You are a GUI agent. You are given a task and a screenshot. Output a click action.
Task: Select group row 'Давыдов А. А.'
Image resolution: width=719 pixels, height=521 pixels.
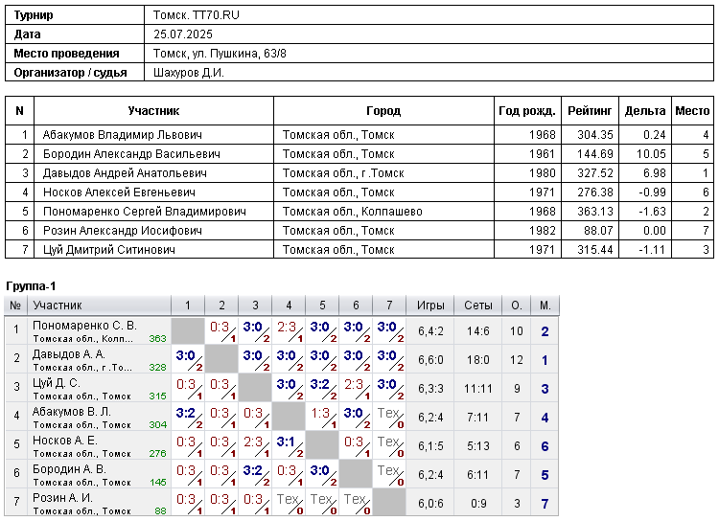coord(282,360)
